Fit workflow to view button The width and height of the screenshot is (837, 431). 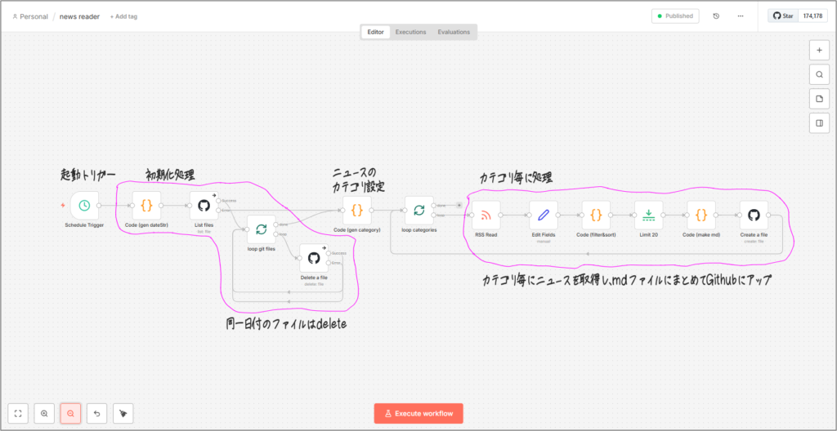pyautogui.click(x=20, y=414)
